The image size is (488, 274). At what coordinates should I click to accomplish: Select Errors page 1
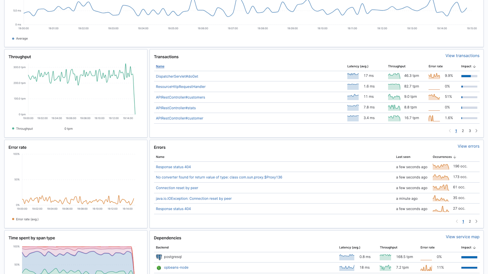tap(463, 221)
